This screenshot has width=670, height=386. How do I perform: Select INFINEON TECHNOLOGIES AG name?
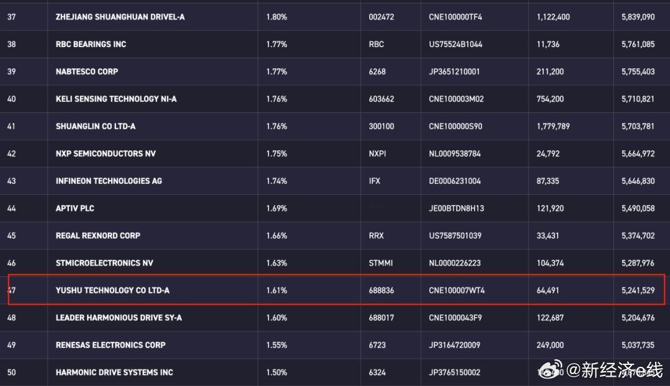[x=109, y=181]
